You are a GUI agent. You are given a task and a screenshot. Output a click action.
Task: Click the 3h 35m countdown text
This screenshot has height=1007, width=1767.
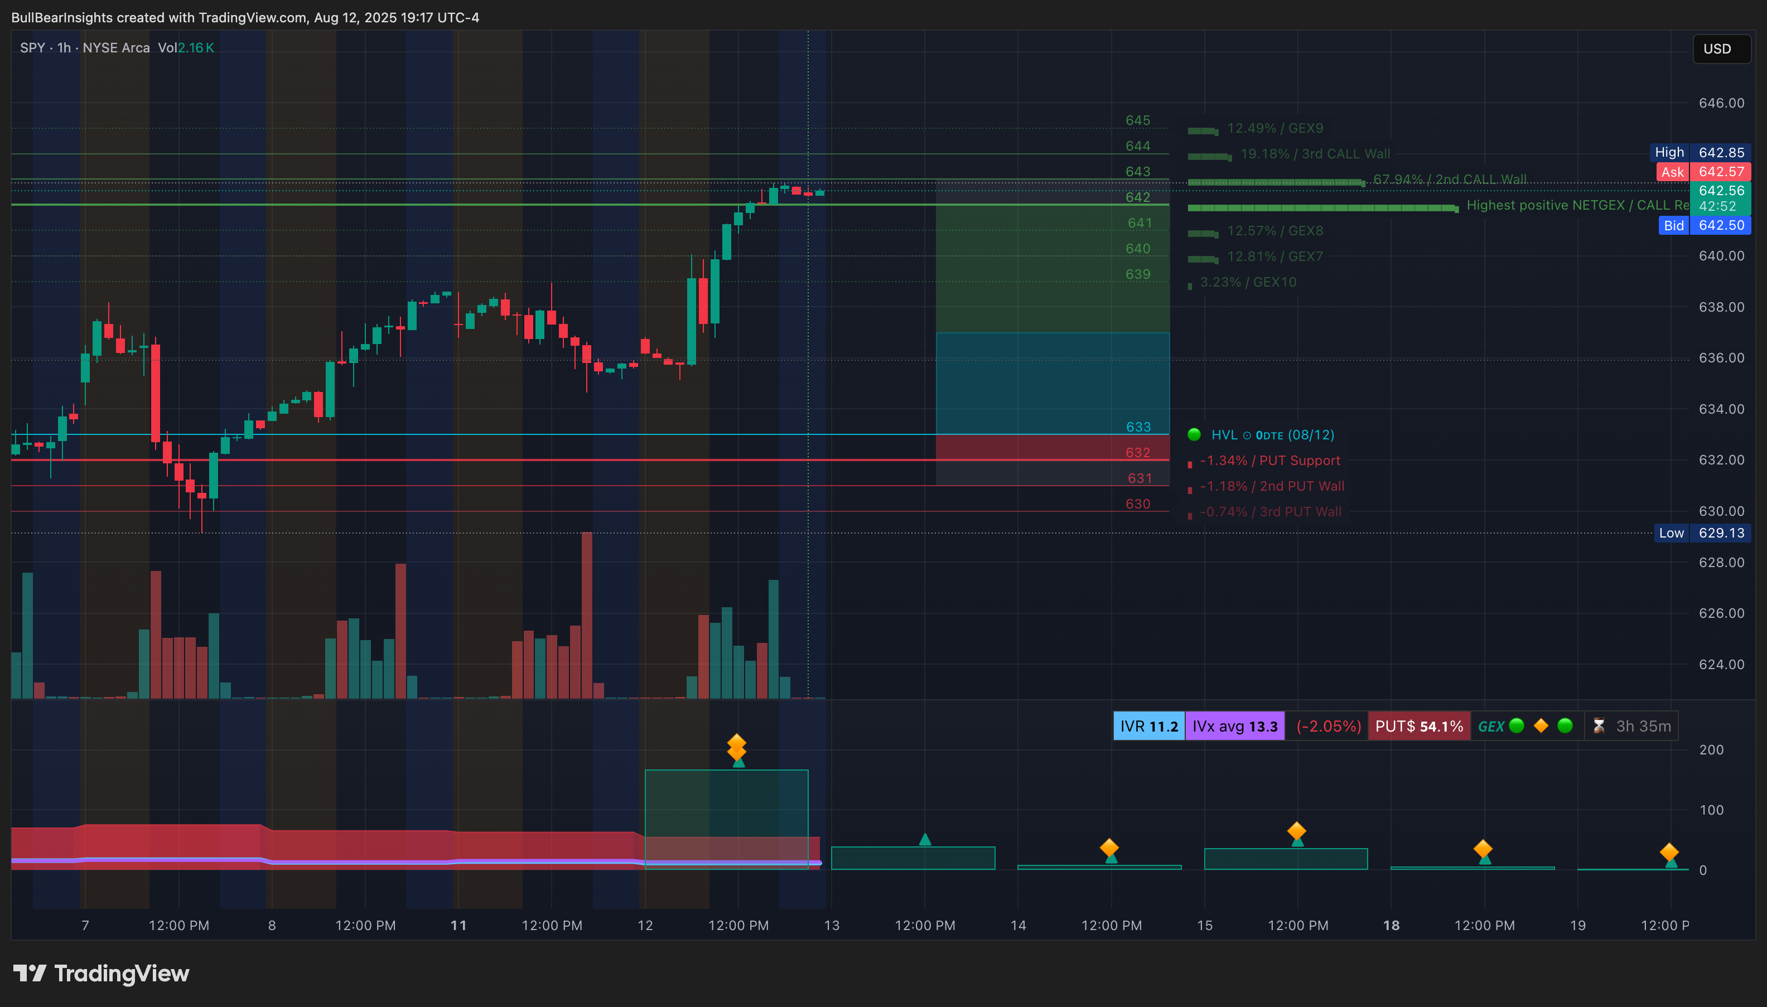coord(1643,726)
